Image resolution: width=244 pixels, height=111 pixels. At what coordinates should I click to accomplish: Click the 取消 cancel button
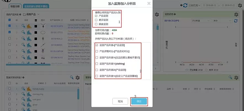click(120, 102)
